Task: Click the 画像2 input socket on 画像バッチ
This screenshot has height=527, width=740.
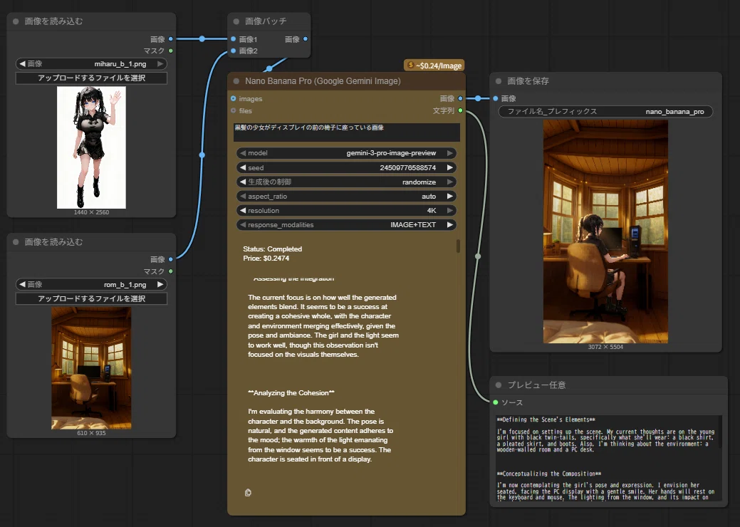Action: (233, 51)
